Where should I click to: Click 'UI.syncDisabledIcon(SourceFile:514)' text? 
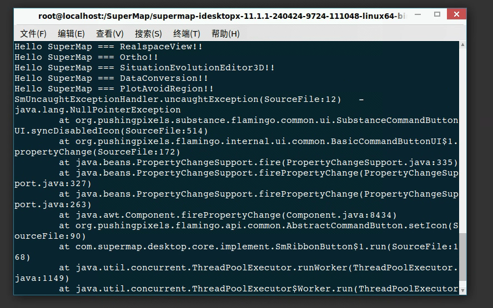coord(111,131)
